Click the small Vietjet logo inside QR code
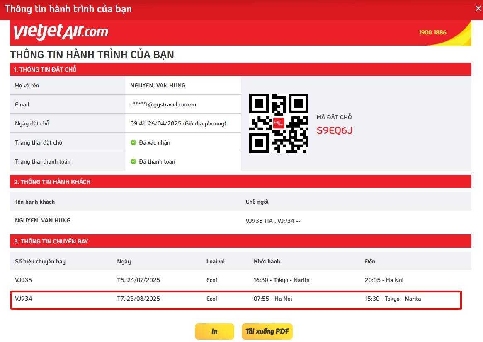Screen dimensions: 483x342 point(279,123)
